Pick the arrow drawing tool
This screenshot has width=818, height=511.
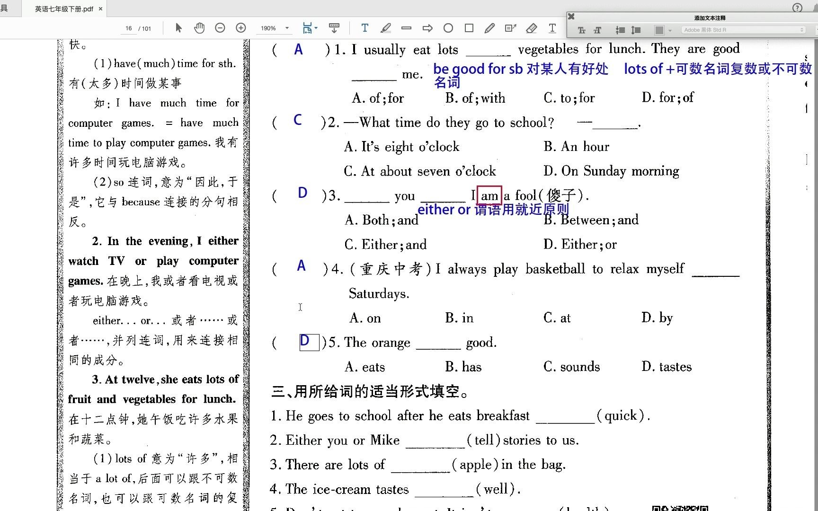pyautogui.click(x=427, y=28)
